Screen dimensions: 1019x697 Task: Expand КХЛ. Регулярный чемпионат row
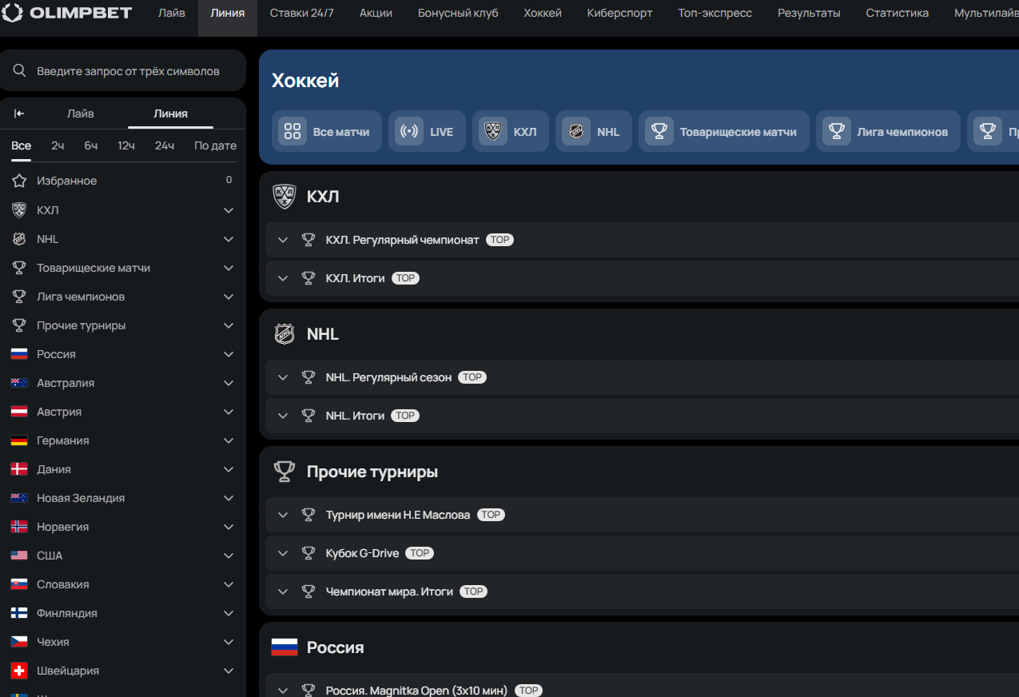click(282, 240)
